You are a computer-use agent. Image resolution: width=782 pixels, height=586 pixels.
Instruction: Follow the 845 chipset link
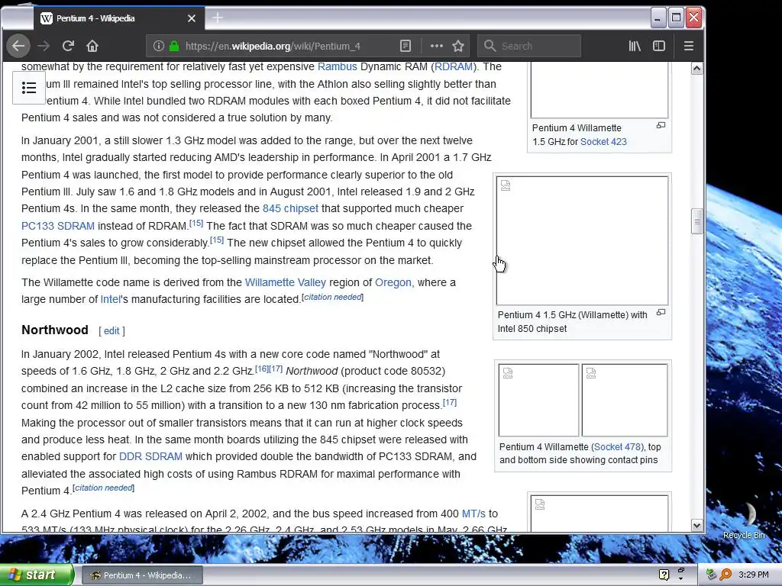[x=290, y=208]
